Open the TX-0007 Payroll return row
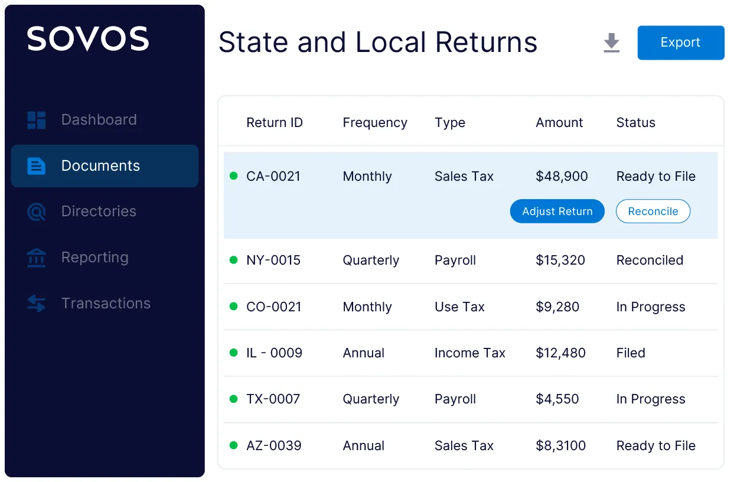This screenshot has height=482, width=737. pos(455,399)
